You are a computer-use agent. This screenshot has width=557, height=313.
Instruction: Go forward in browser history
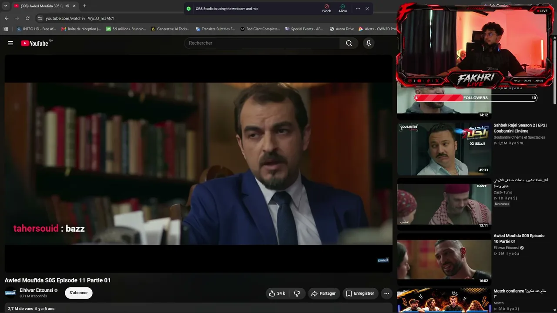17,18
